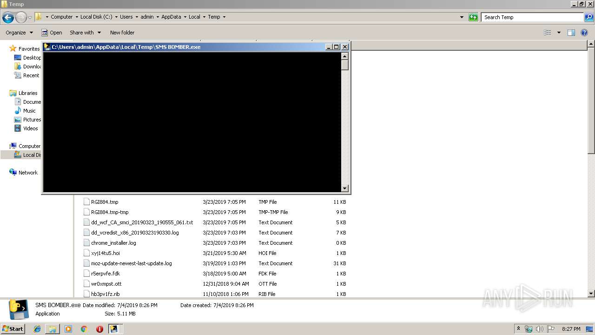Open the Explorer Get help icon
Viewport: 595px width, 335px height.
(585, 33)
